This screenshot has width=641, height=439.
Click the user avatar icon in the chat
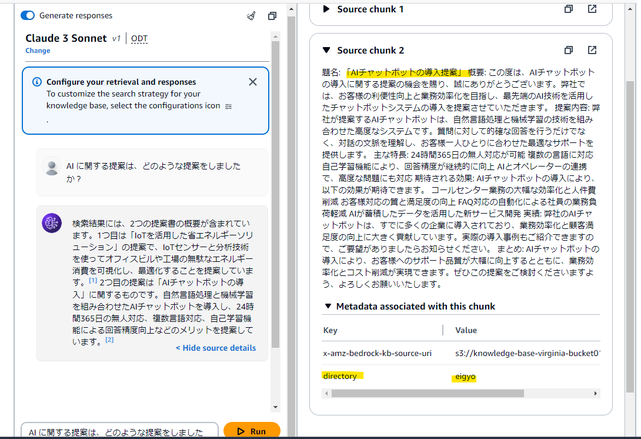pyautogui.click(x=52, y=167)
